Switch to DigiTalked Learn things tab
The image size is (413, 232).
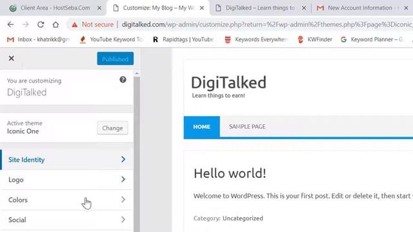pyautogui.click(x=260, y=8)
